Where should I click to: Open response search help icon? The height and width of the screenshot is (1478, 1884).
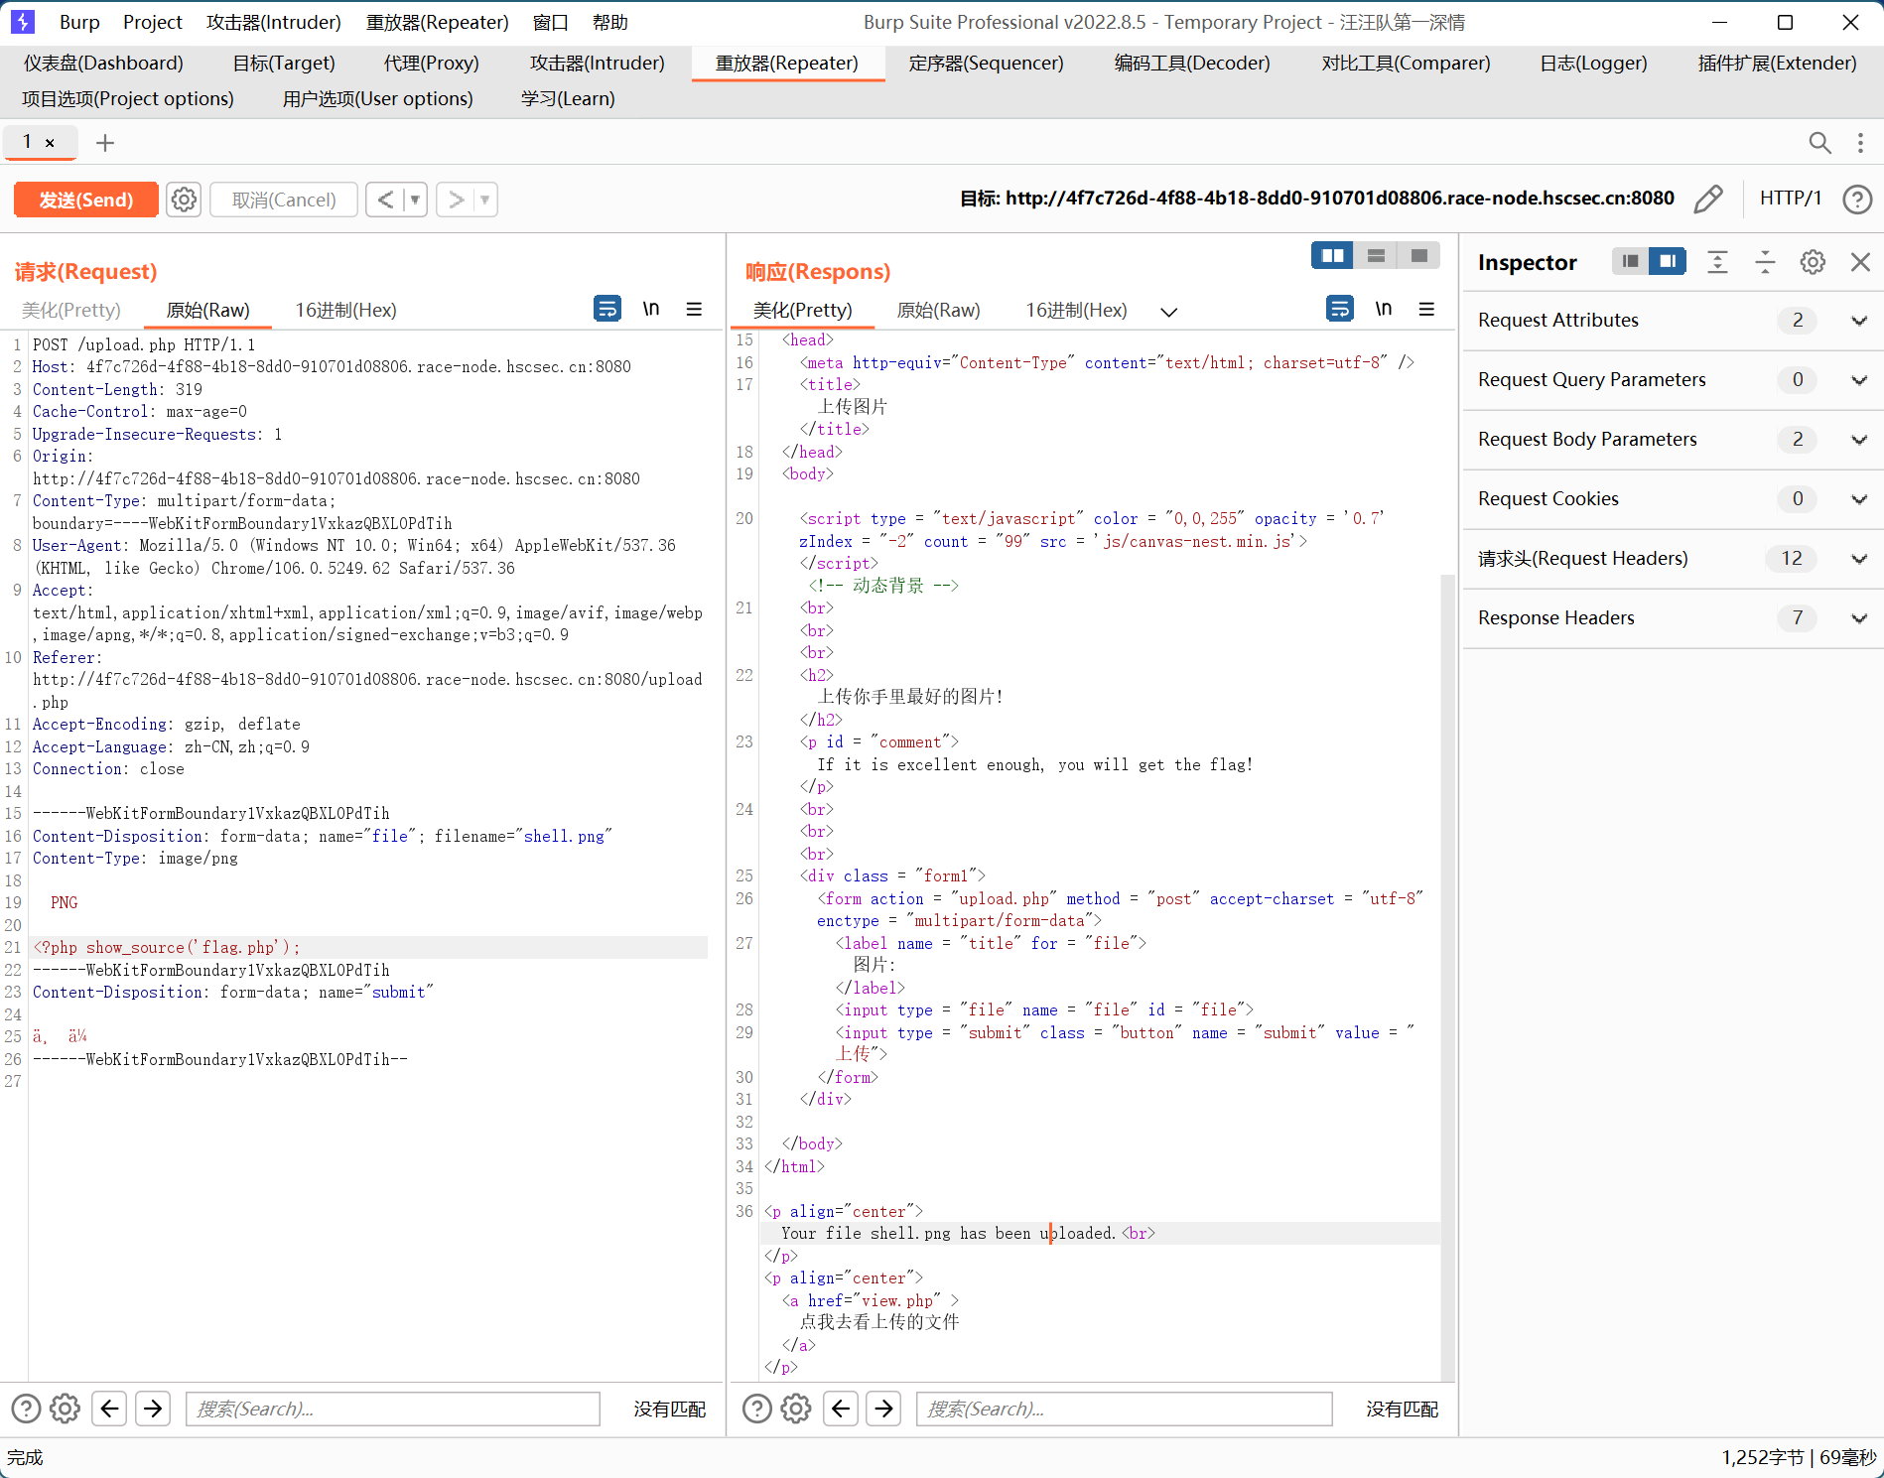coord(757,1409)
